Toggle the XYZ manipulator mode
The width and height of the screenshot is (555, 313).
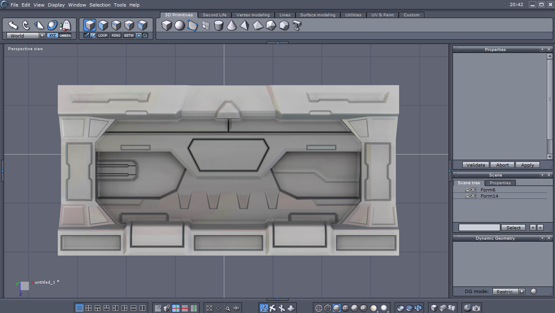(x=52, y=36)
